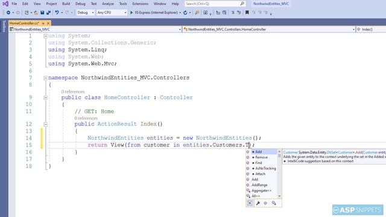The width and height of the screenshot is (386, 217).
Task: Click the Open File toolbar icon
Action: tap(36, 13)
